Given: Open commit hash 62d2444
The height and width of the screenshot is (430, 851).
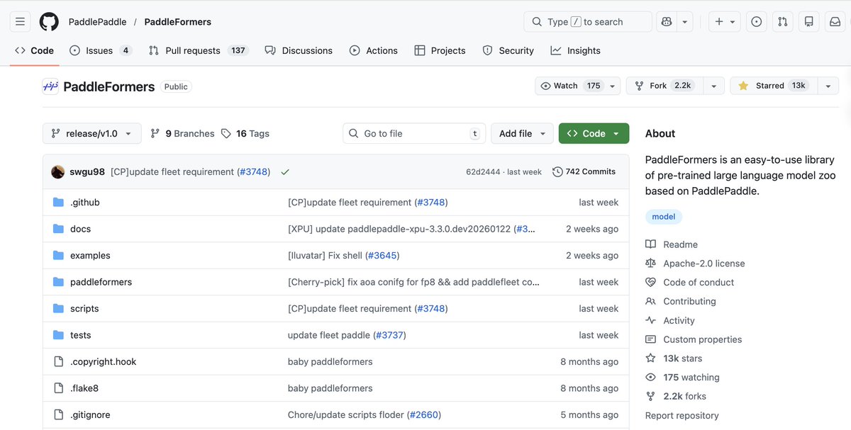Looking at the screenshot, I should pyautogui.click(x=482, y=172).
